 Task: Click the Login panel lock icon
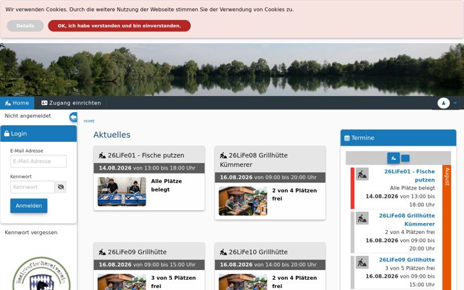pyautogui.click(x=6, y=133)
